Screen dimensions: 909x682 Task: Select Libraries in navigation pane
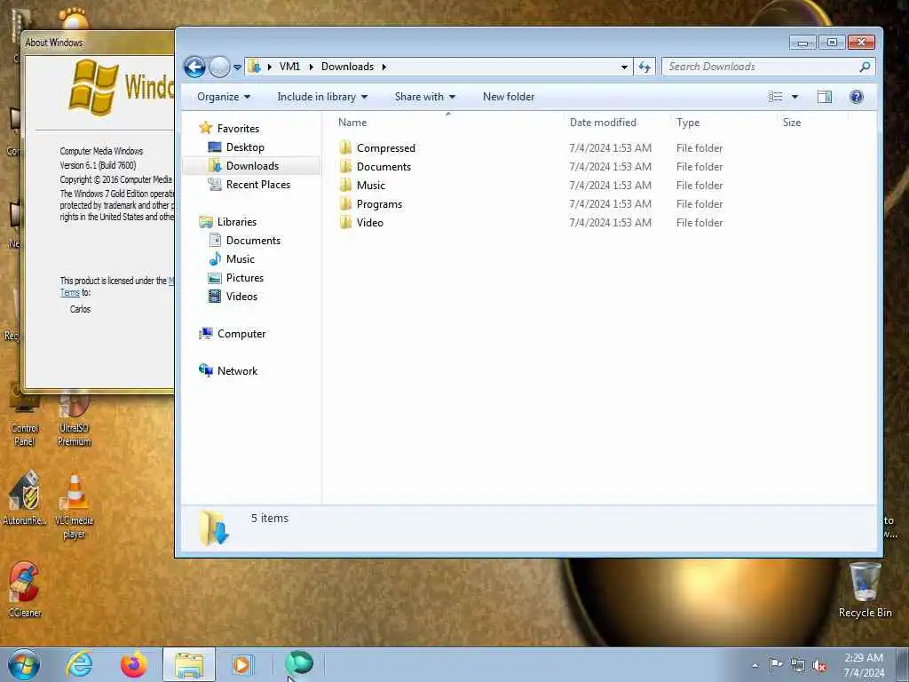(x=236, y=221)
